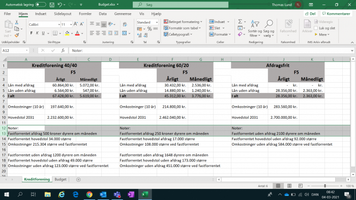Tick the Luk og slet checkbox
The width and height of the screenshot is (356, 200).
[x=316, y=28]
